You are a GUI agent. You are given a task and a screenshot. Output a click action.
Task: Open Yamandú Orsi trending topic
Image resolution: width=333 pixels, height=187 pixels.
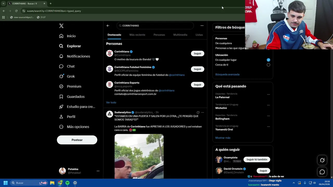(224, 130)
